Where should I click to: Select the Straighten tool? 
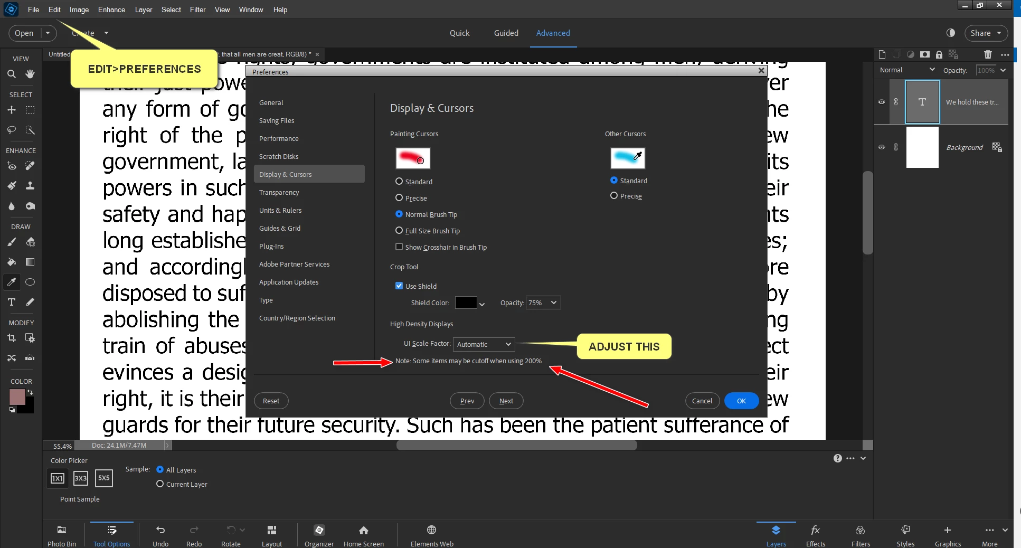pos(30,358)
